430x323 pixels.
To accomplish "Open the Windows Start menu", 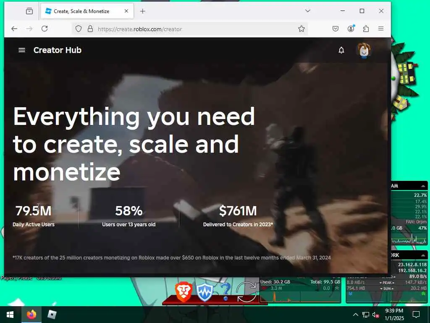I will click(x=10, y=315).
